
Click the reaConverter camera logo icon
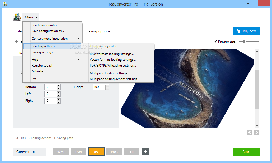(17, 17)
